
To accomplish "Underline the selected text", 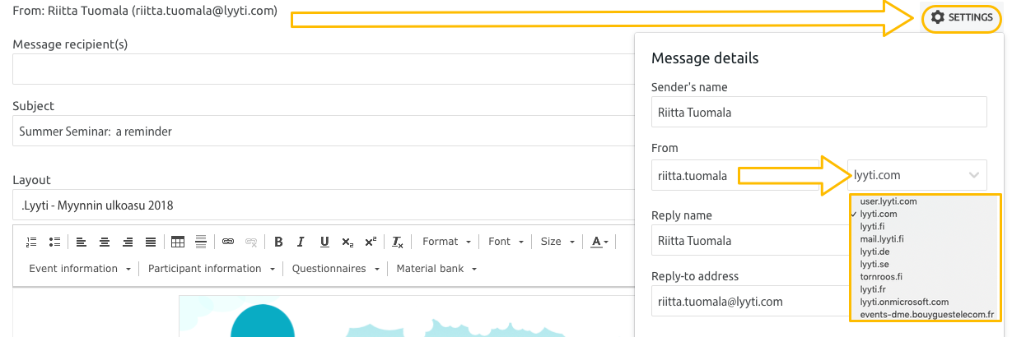I will pos(324,242).
